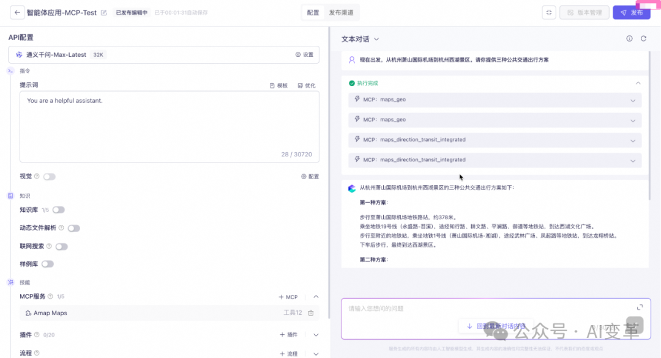The image size is (661, 358).
Task: Switch to the 发布渠道 tab
Action: 343,12
